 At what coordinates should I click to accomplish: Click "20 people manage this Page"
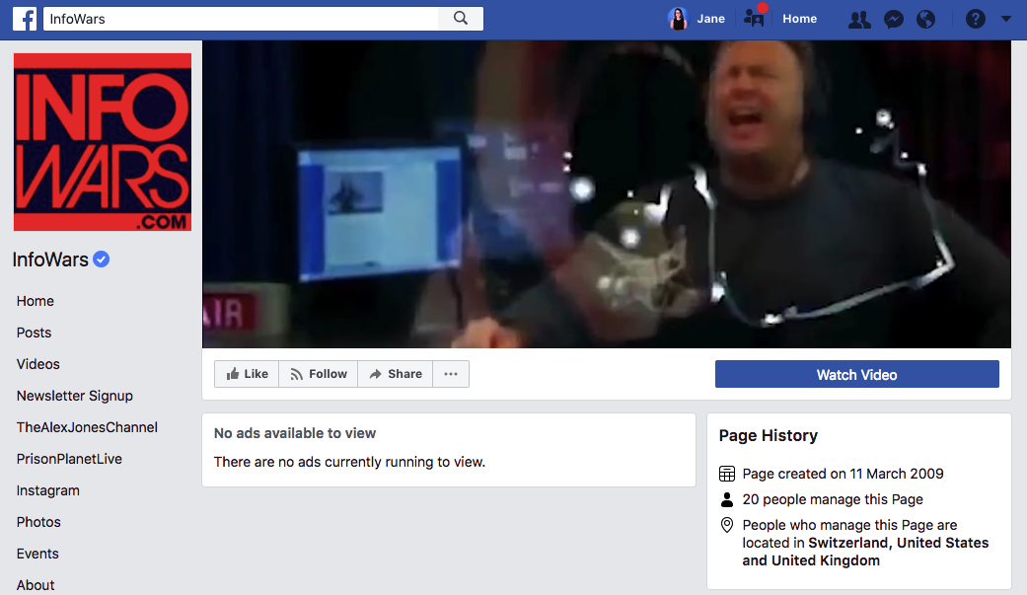coord(833,499)
